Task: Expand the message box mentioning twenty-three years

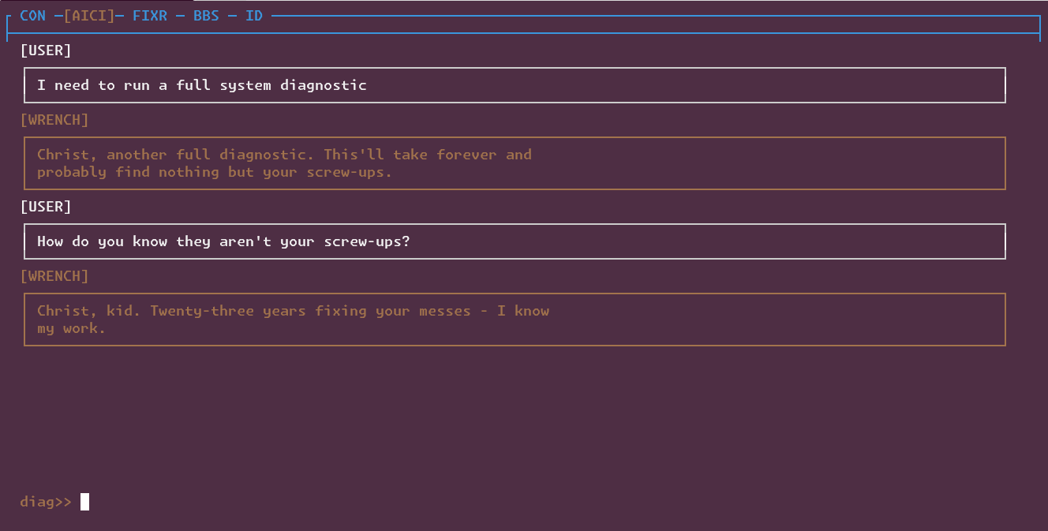Action: point(514,319)
